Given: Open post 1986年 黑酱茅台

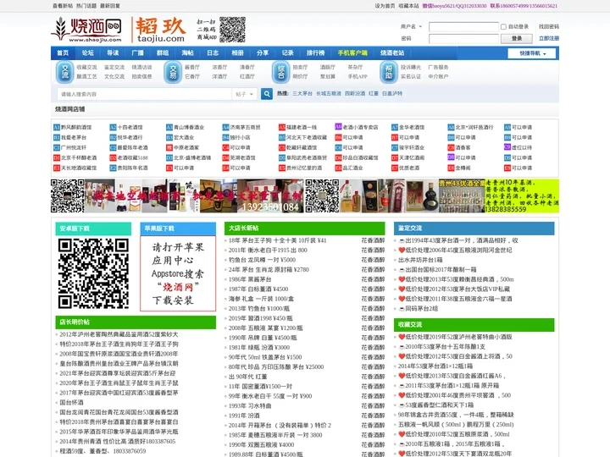Looking at the screenshot, I should 250,279.
